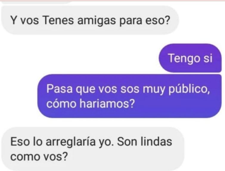Click the word 'arreglaría' in the received message
This screenshot has height=171, width=225.
click(71, 142)
